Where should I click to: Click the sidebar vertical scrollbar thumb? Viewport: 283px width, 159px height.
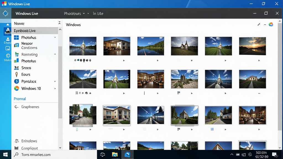point(60,82)
